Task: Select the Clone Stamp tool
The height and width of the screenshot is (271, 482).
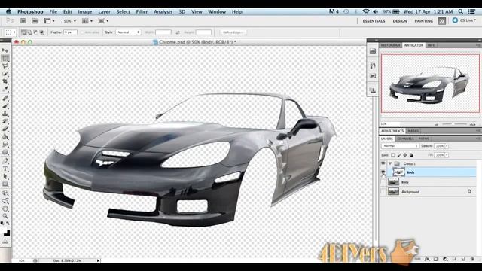Action: click(x=5, y=114)
